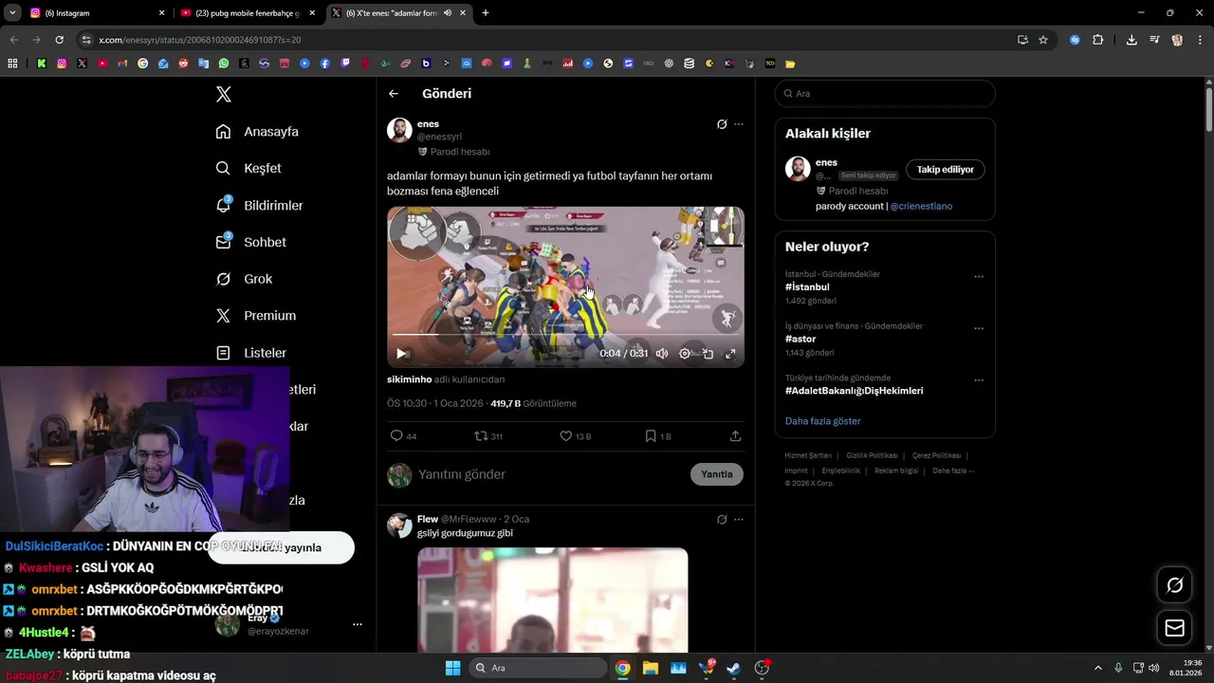Click the Yanıtını gönder reply field
This screenshot has width=1214, height=683.
(550, 474)
